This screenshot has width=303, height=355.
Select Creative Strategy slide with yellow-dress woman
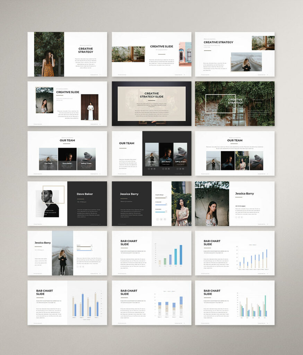(x=67, y=54)
